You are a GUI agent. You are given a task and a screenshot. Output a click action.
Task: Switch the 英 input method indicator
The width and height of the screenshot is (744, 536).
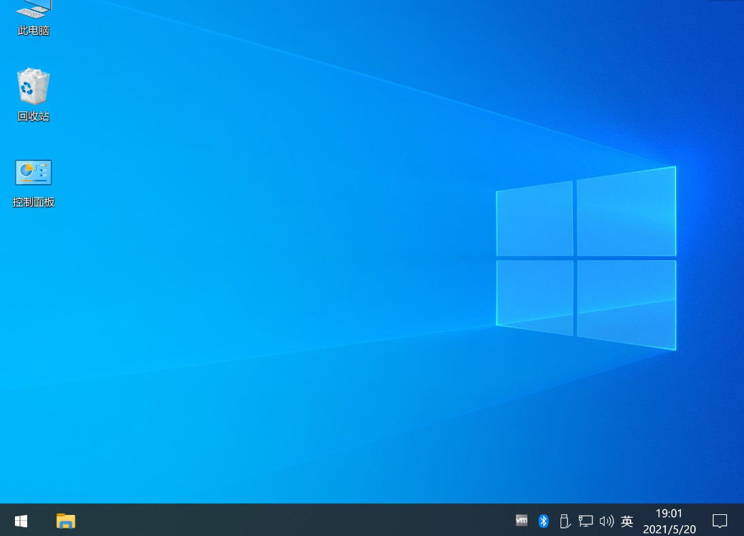[x=627, y=521]
